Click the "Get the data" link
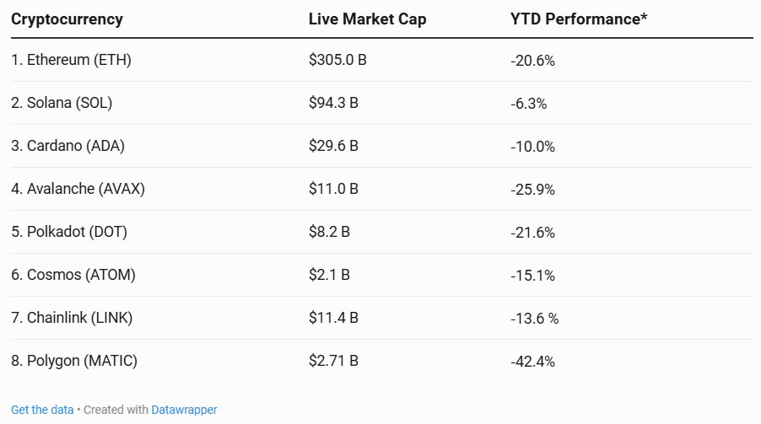761x424 pixels. [x=42, y=410]
